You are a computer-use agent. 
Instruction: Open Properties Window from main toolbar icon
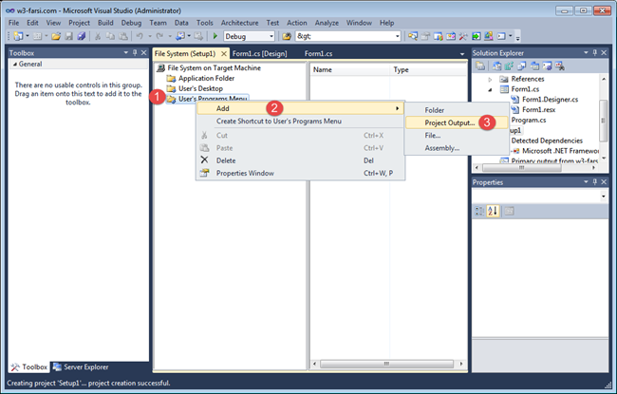425,36
